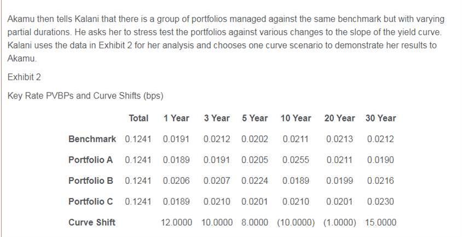The height and width of the screenshot is (237, 462).
Task: Select Portfolio B's 5 Year value 0.0224
Action: click(255, 181)
